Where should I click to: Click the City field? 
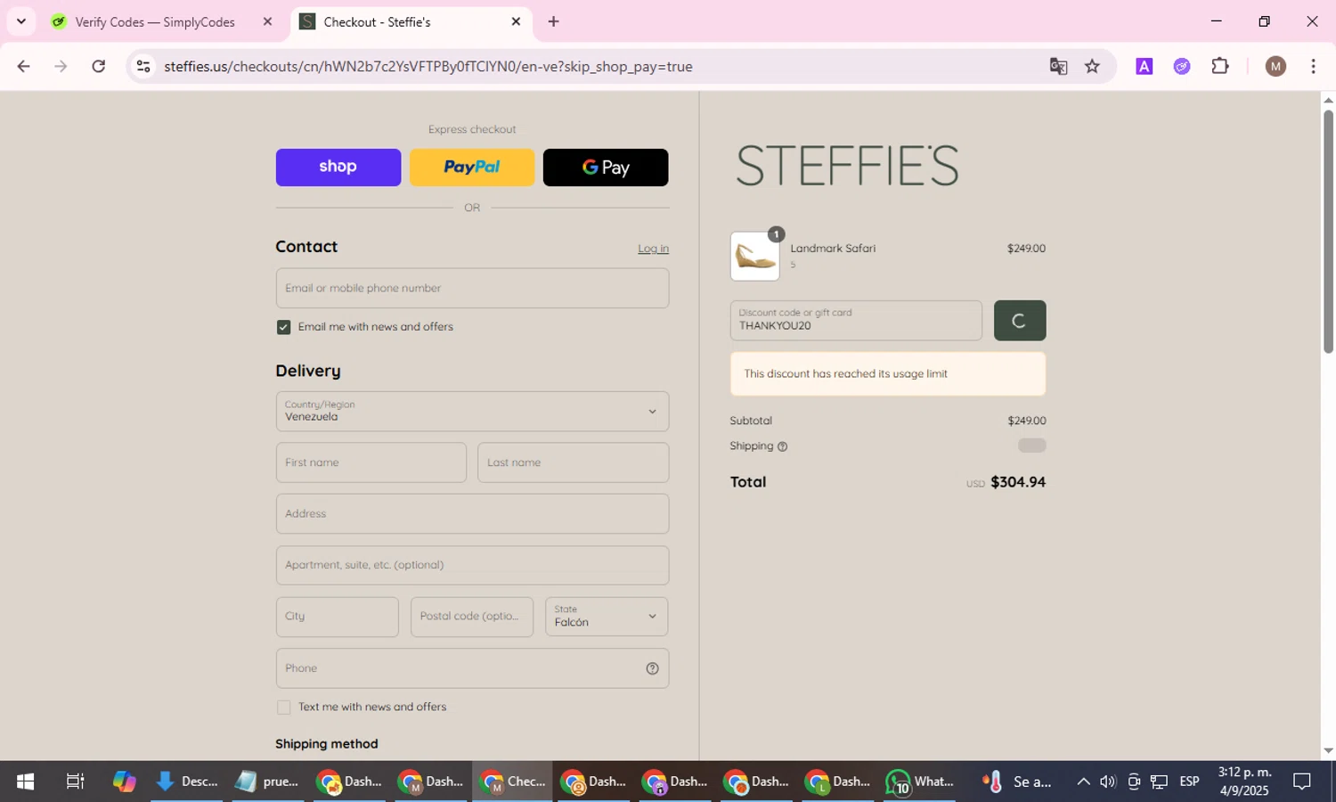337,617
